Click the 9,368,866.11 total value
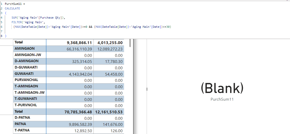Image resolution: width=290 pixels, height=134 pixels. (x=79, y=43)
